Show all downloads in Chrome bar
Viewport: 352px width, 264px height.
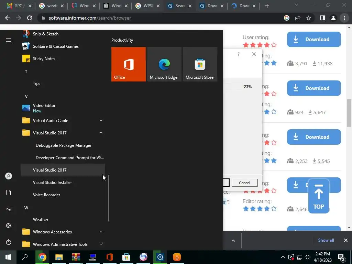(326, 240)
